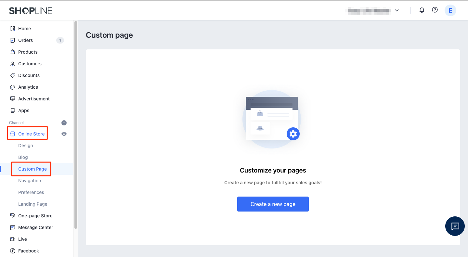Open the Design submenu item
Screen dimensions: 468x257
coord(26,146)
